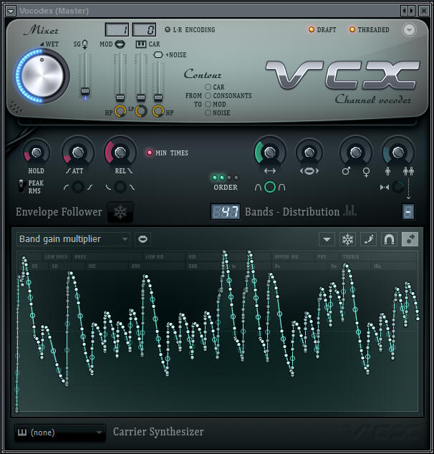Viewport: 434px width, 454px height.
Task: Enable the Draft mode LED
Action: tap(312, 30)
